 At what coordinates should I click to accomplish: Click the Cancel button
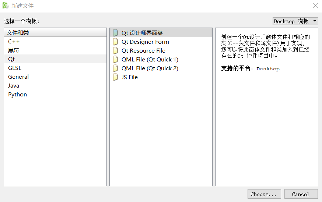[x=301, y=194]
